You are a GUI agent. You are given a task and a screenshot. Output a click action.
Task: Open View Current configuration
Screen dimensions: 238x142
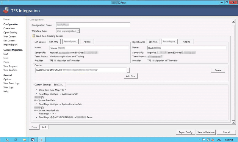click(10, 36)
